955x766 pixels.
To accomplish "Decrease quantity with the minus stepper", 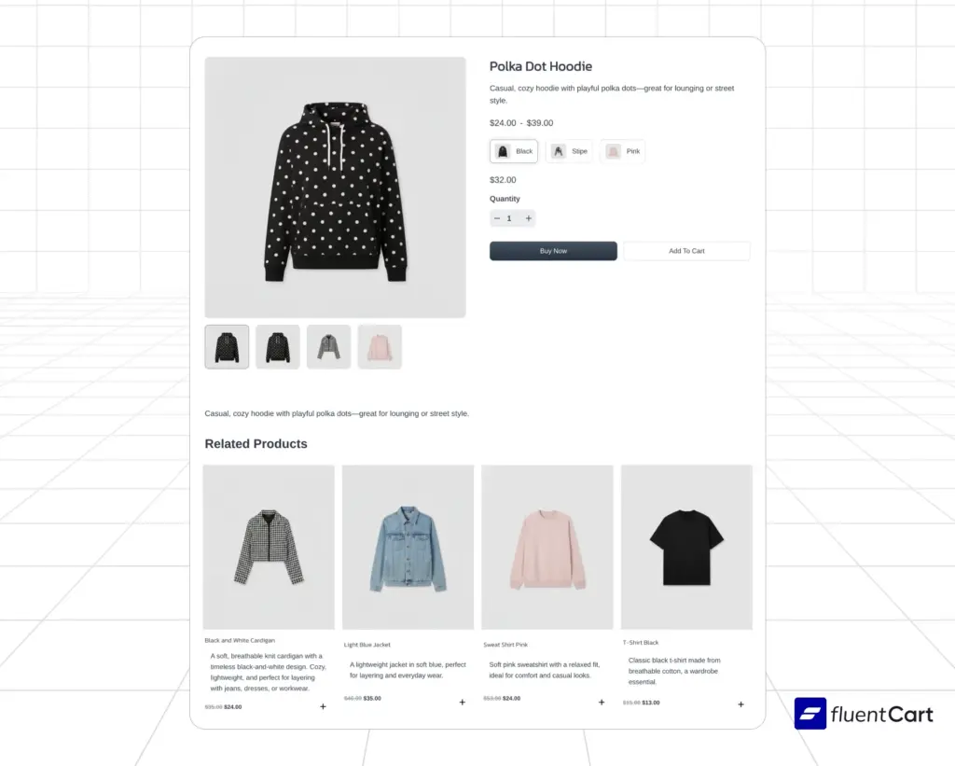I will 497,218.
